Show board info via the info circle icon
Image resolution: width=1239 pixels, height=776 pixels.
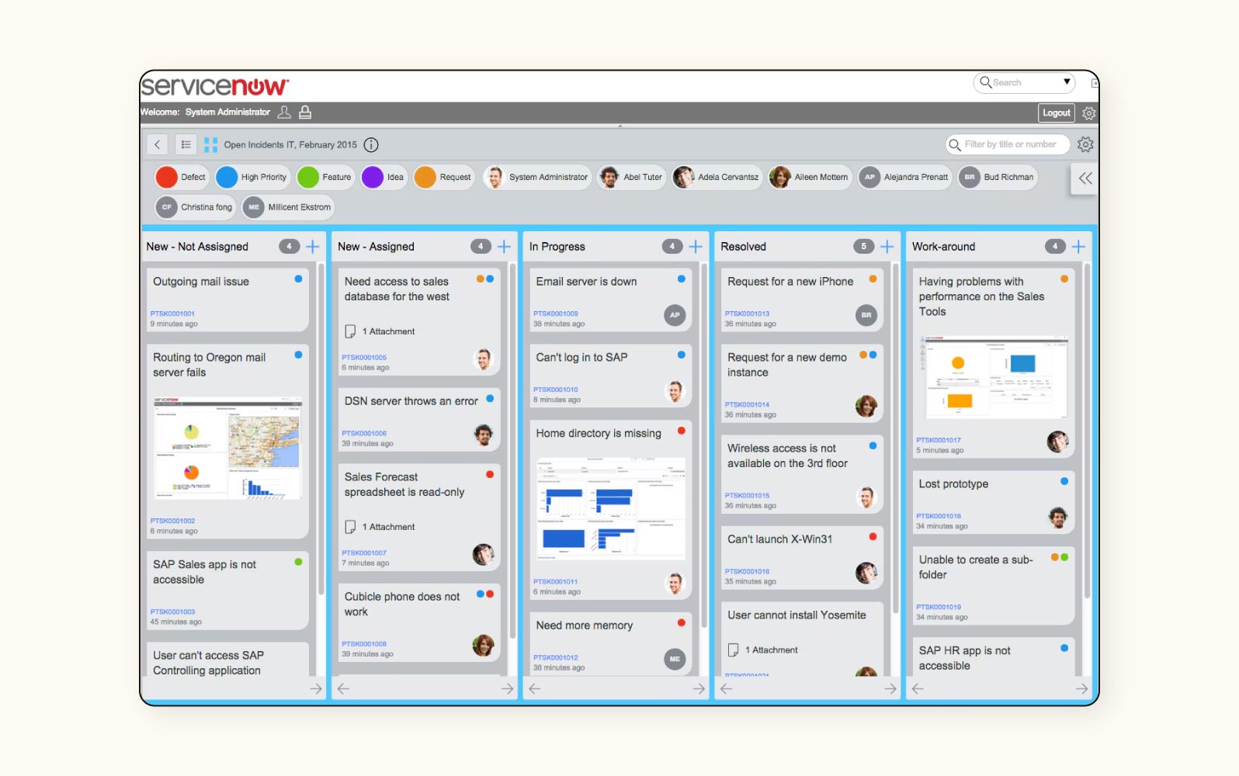click(371, 144)
